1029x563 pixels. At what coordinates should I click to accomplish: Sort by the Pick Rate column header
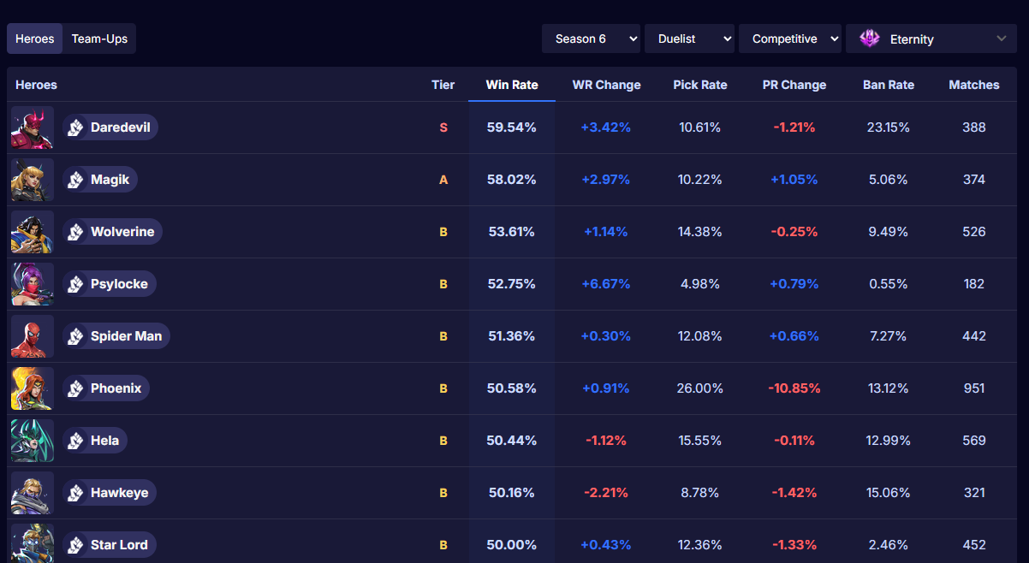(700, 85)
